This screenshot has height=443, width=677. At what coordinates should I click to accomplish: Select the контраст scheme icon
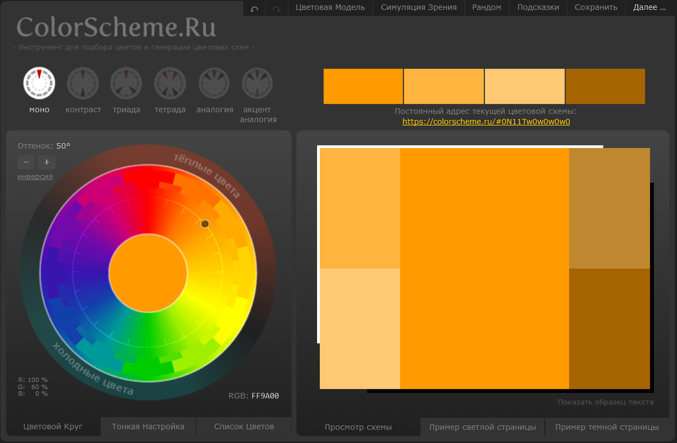(83, 82)
